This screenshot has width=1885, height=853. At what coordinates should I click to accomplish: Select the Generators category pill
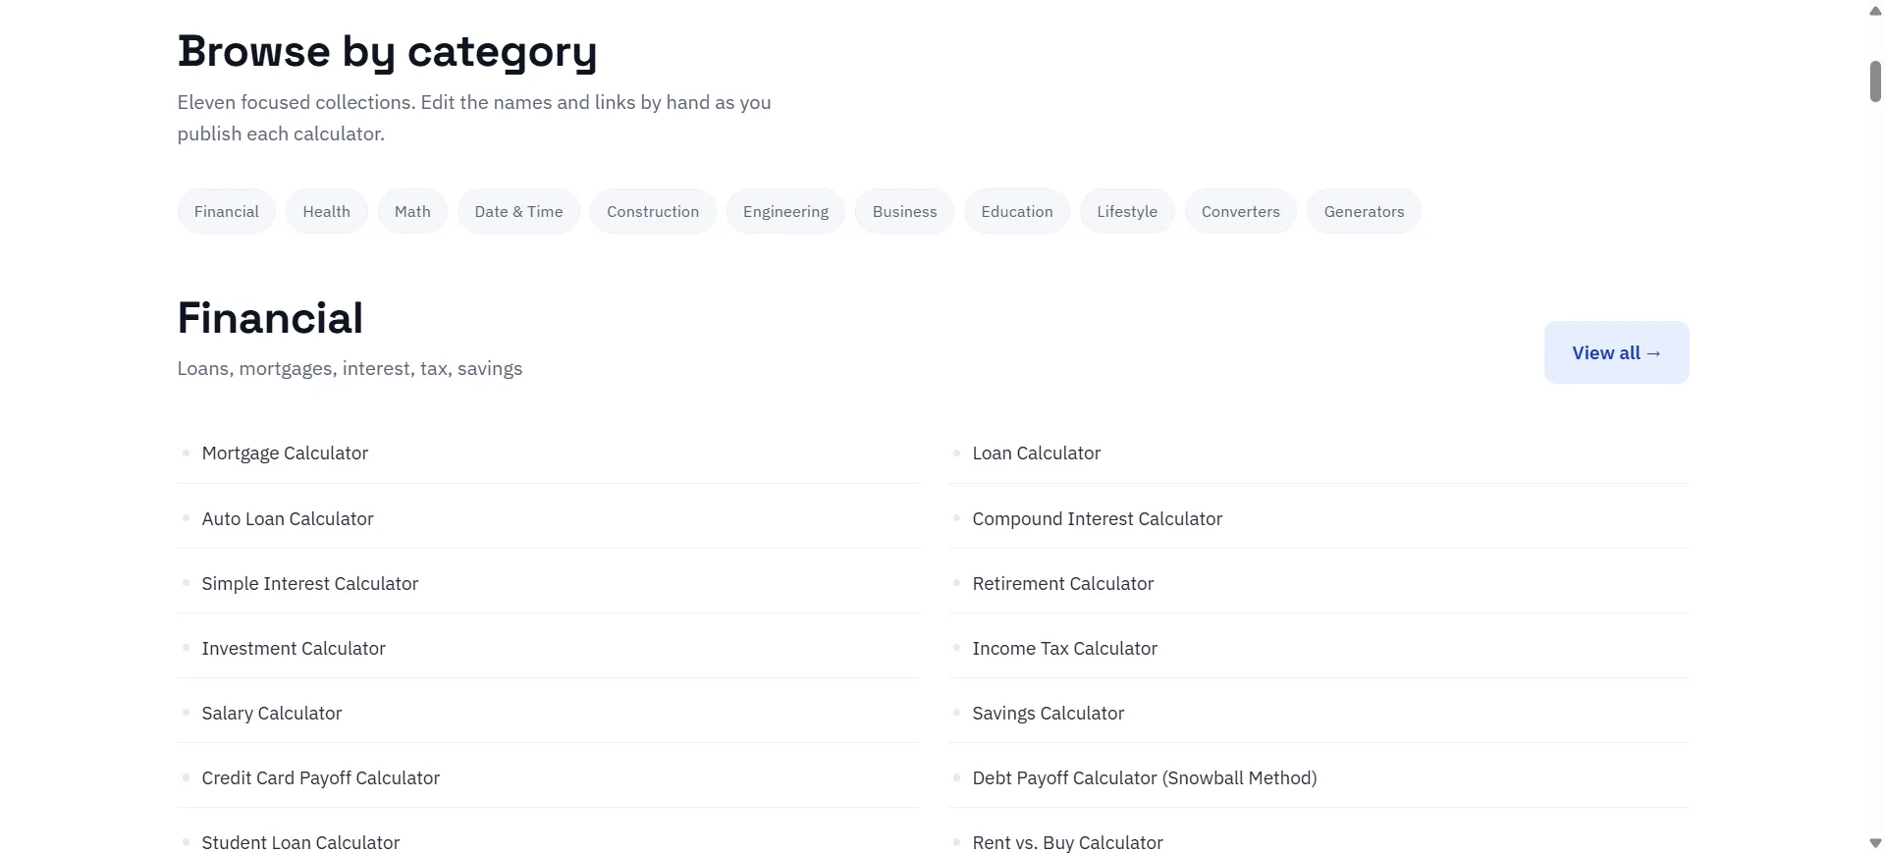(x=1364, y=211)
